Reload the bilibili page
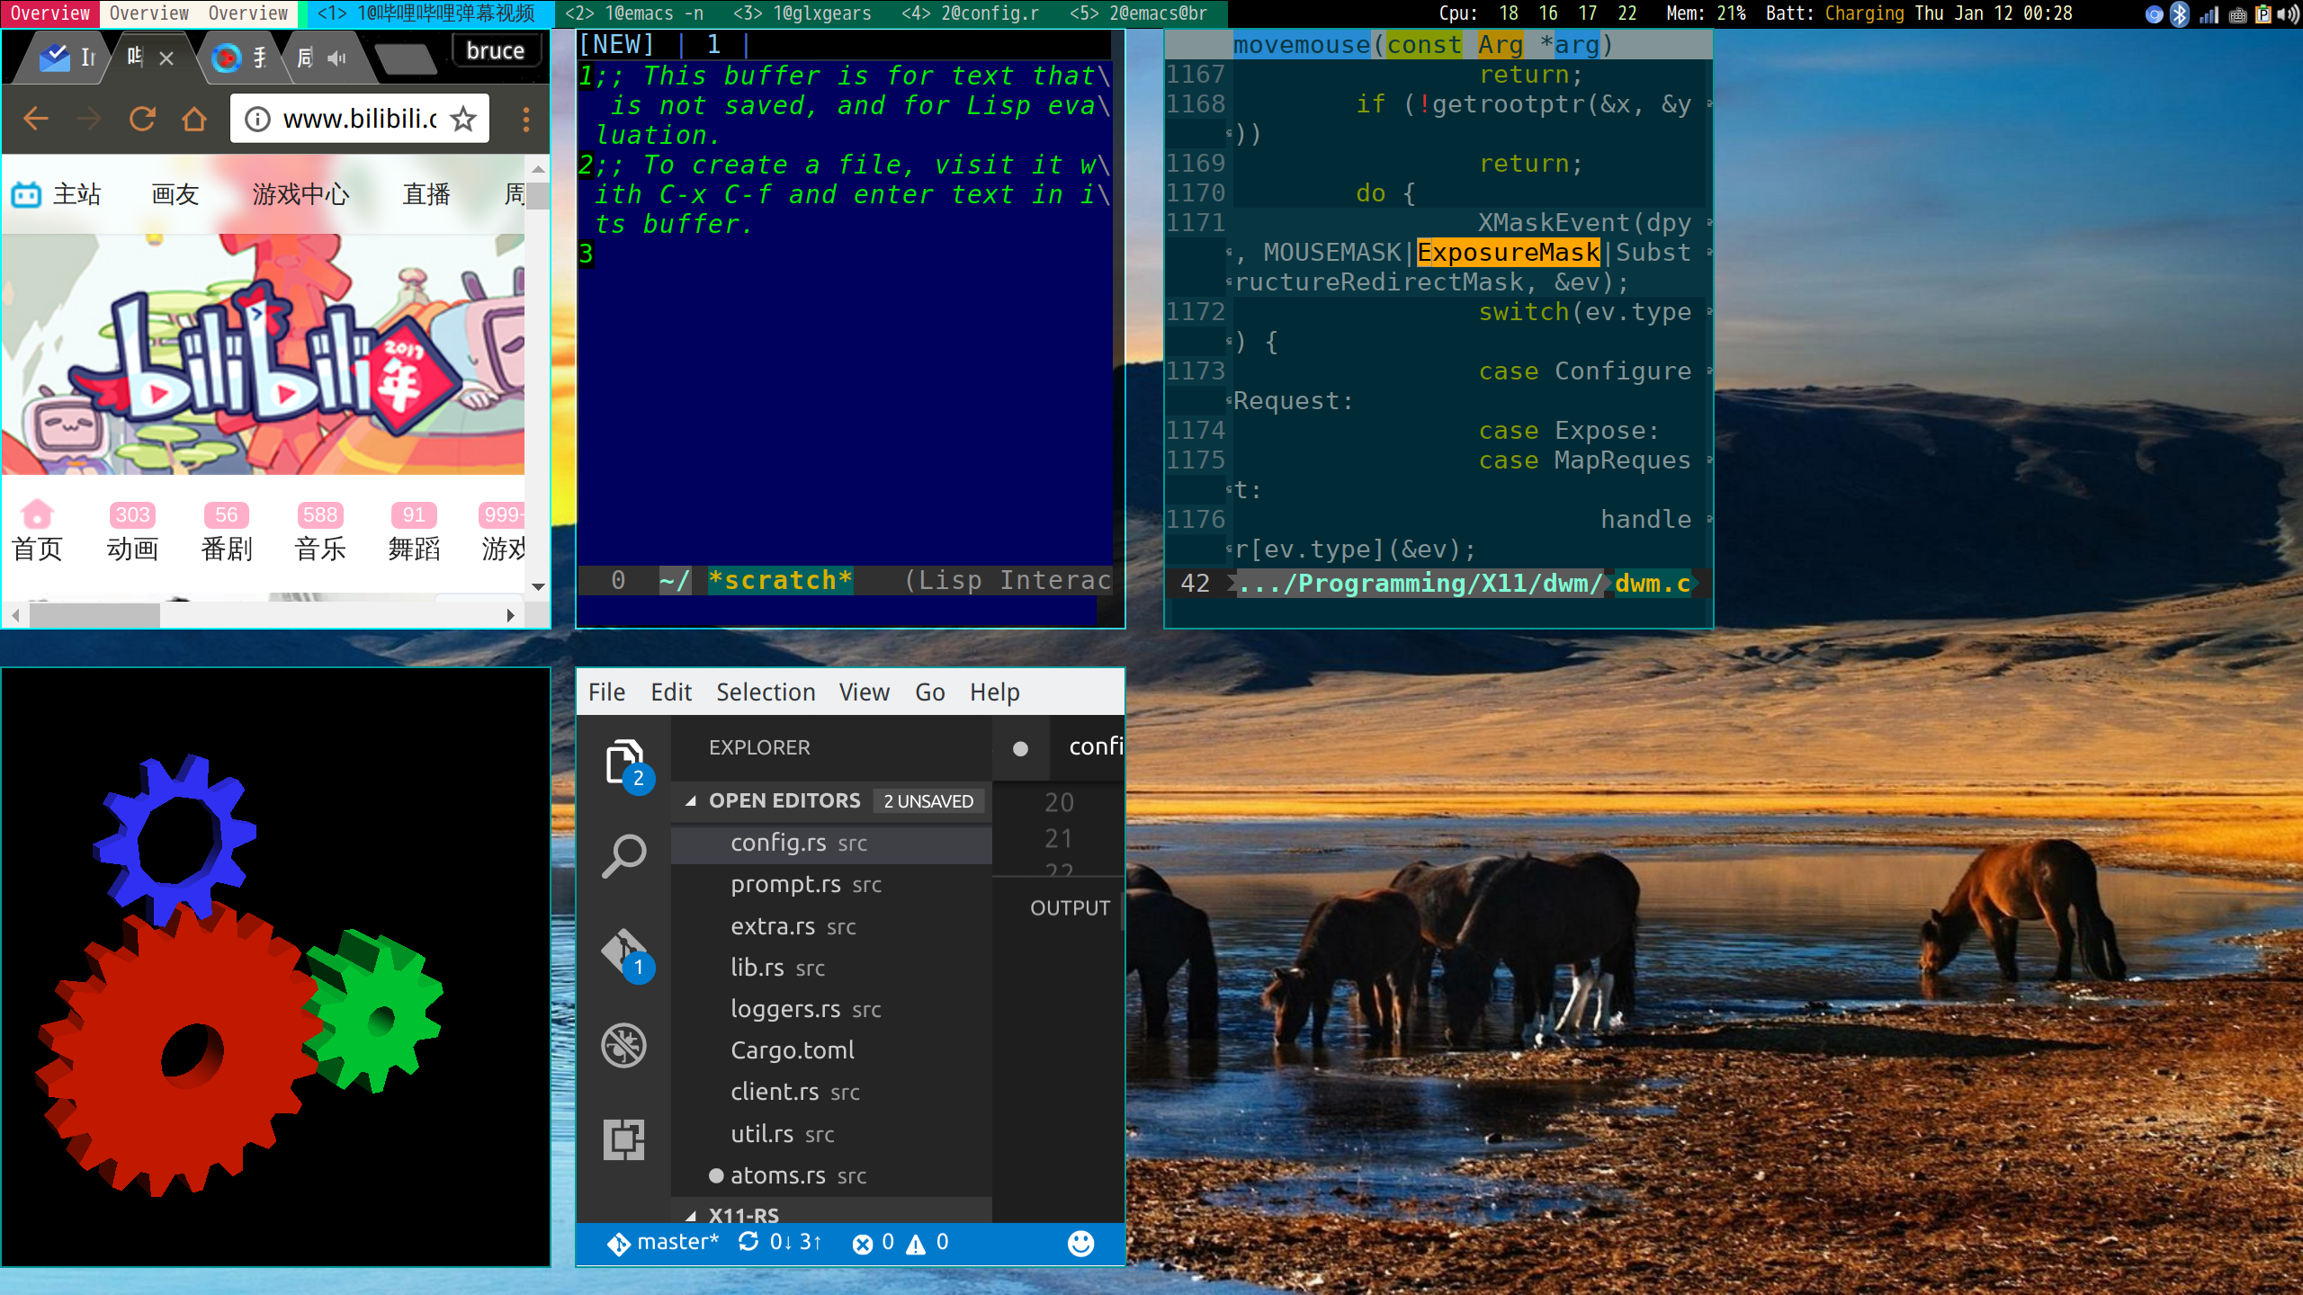This screenshot has height=1295, width=2303. point(142,119)
